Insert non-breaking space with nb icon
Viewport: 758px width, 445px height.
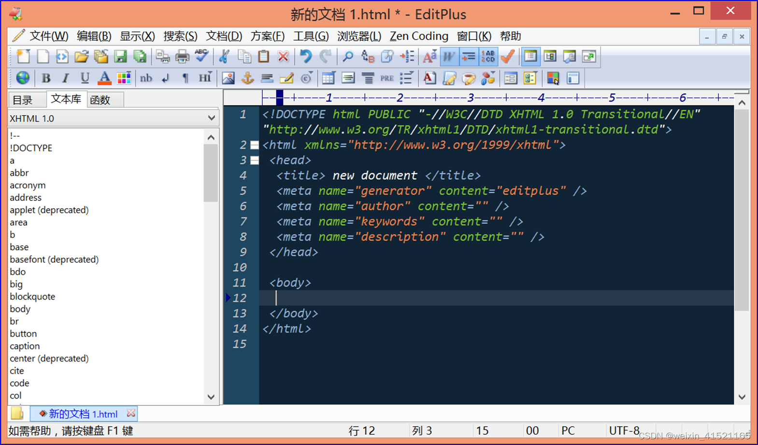click(x=146, y=78)
